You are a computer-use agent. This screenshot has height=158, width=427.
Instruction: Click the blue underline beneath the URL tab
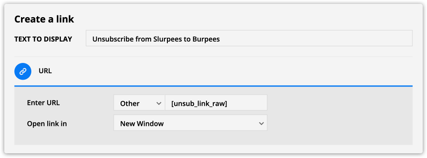pyautogui.click(x=214, y=86)
